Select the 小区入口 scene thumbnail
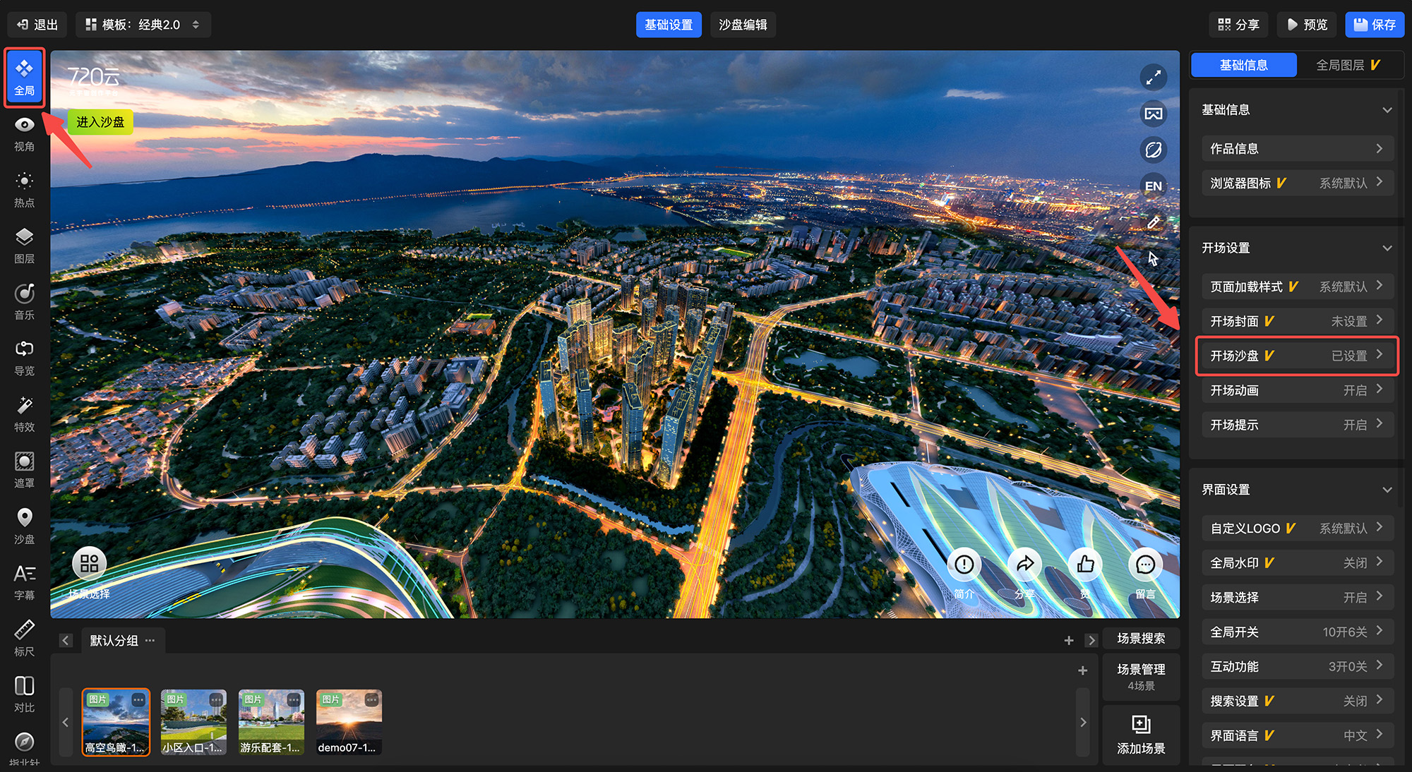 pos(193,722)
